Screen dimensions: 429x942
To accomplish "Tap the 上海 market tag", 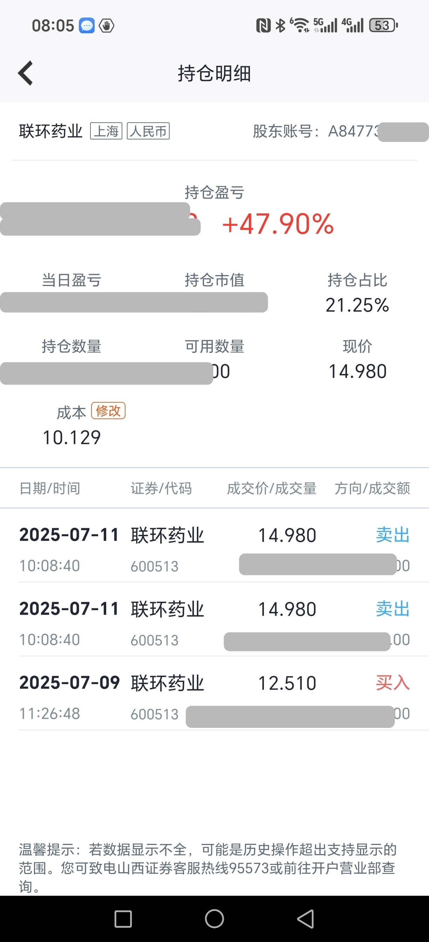I will click(x=106, y=131).
